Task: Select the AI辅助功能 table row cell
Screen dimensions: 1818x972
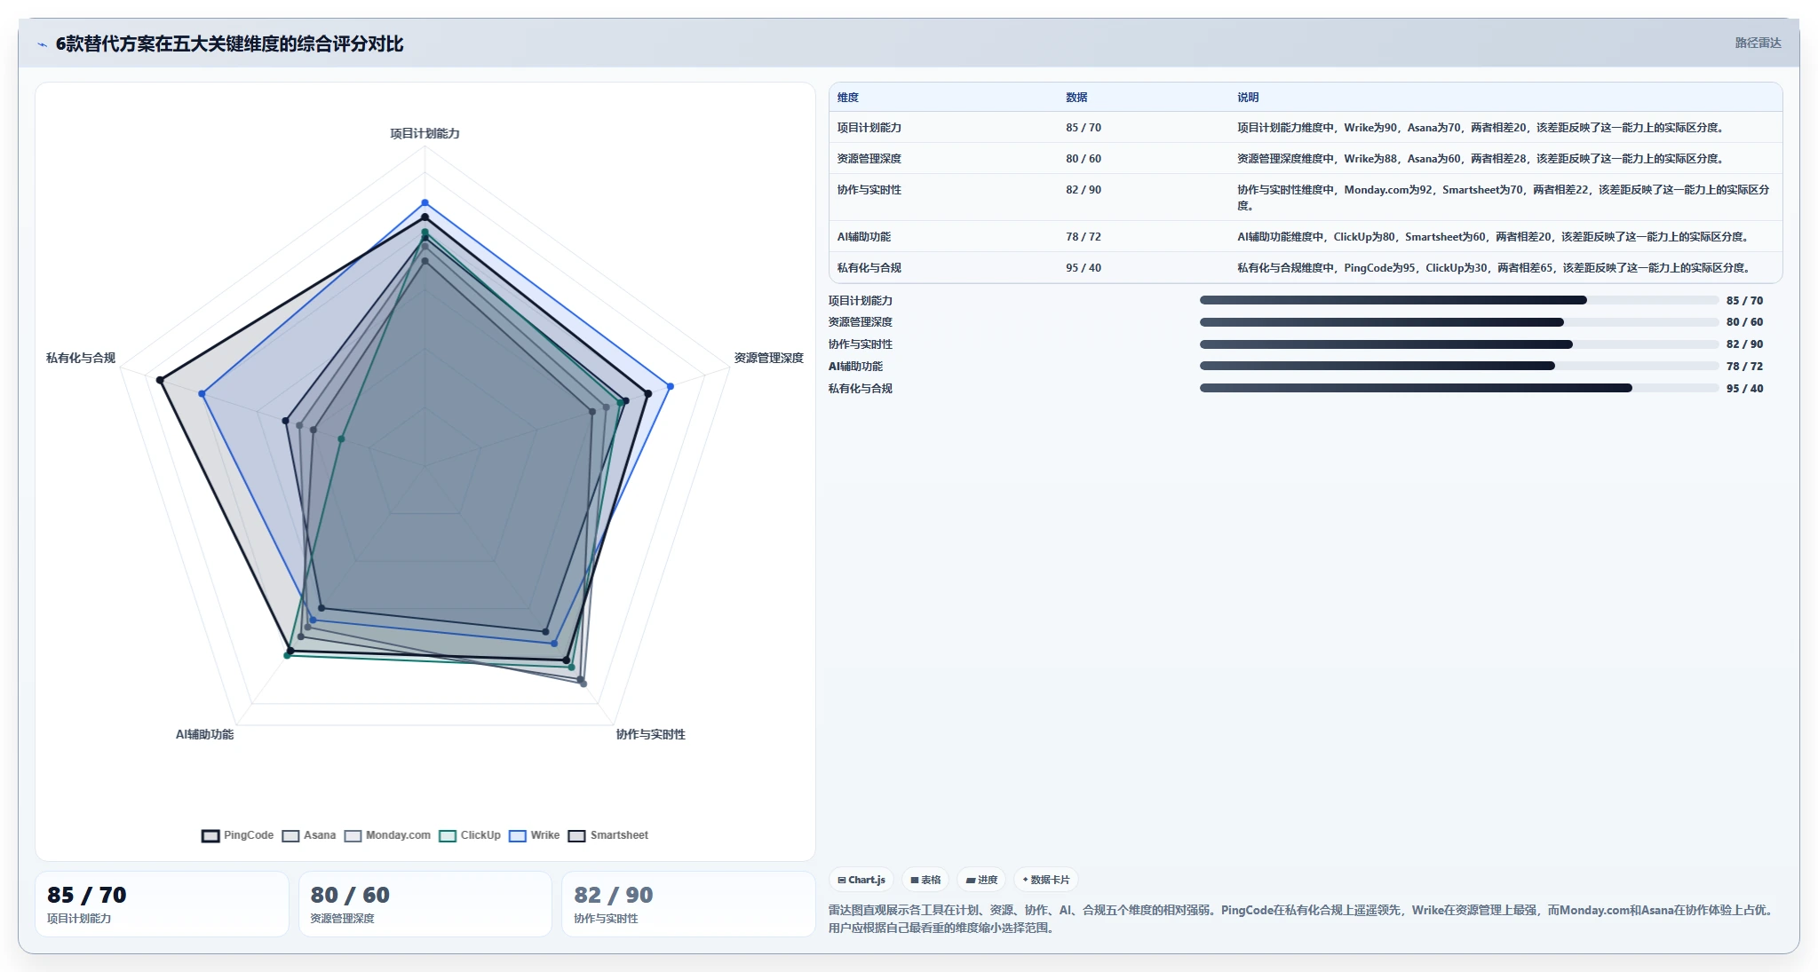Action: (863, 237)
